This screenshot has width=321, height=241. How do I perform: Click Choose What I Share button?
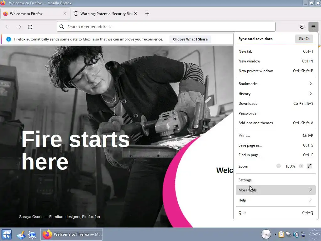(x=190, y=39)
